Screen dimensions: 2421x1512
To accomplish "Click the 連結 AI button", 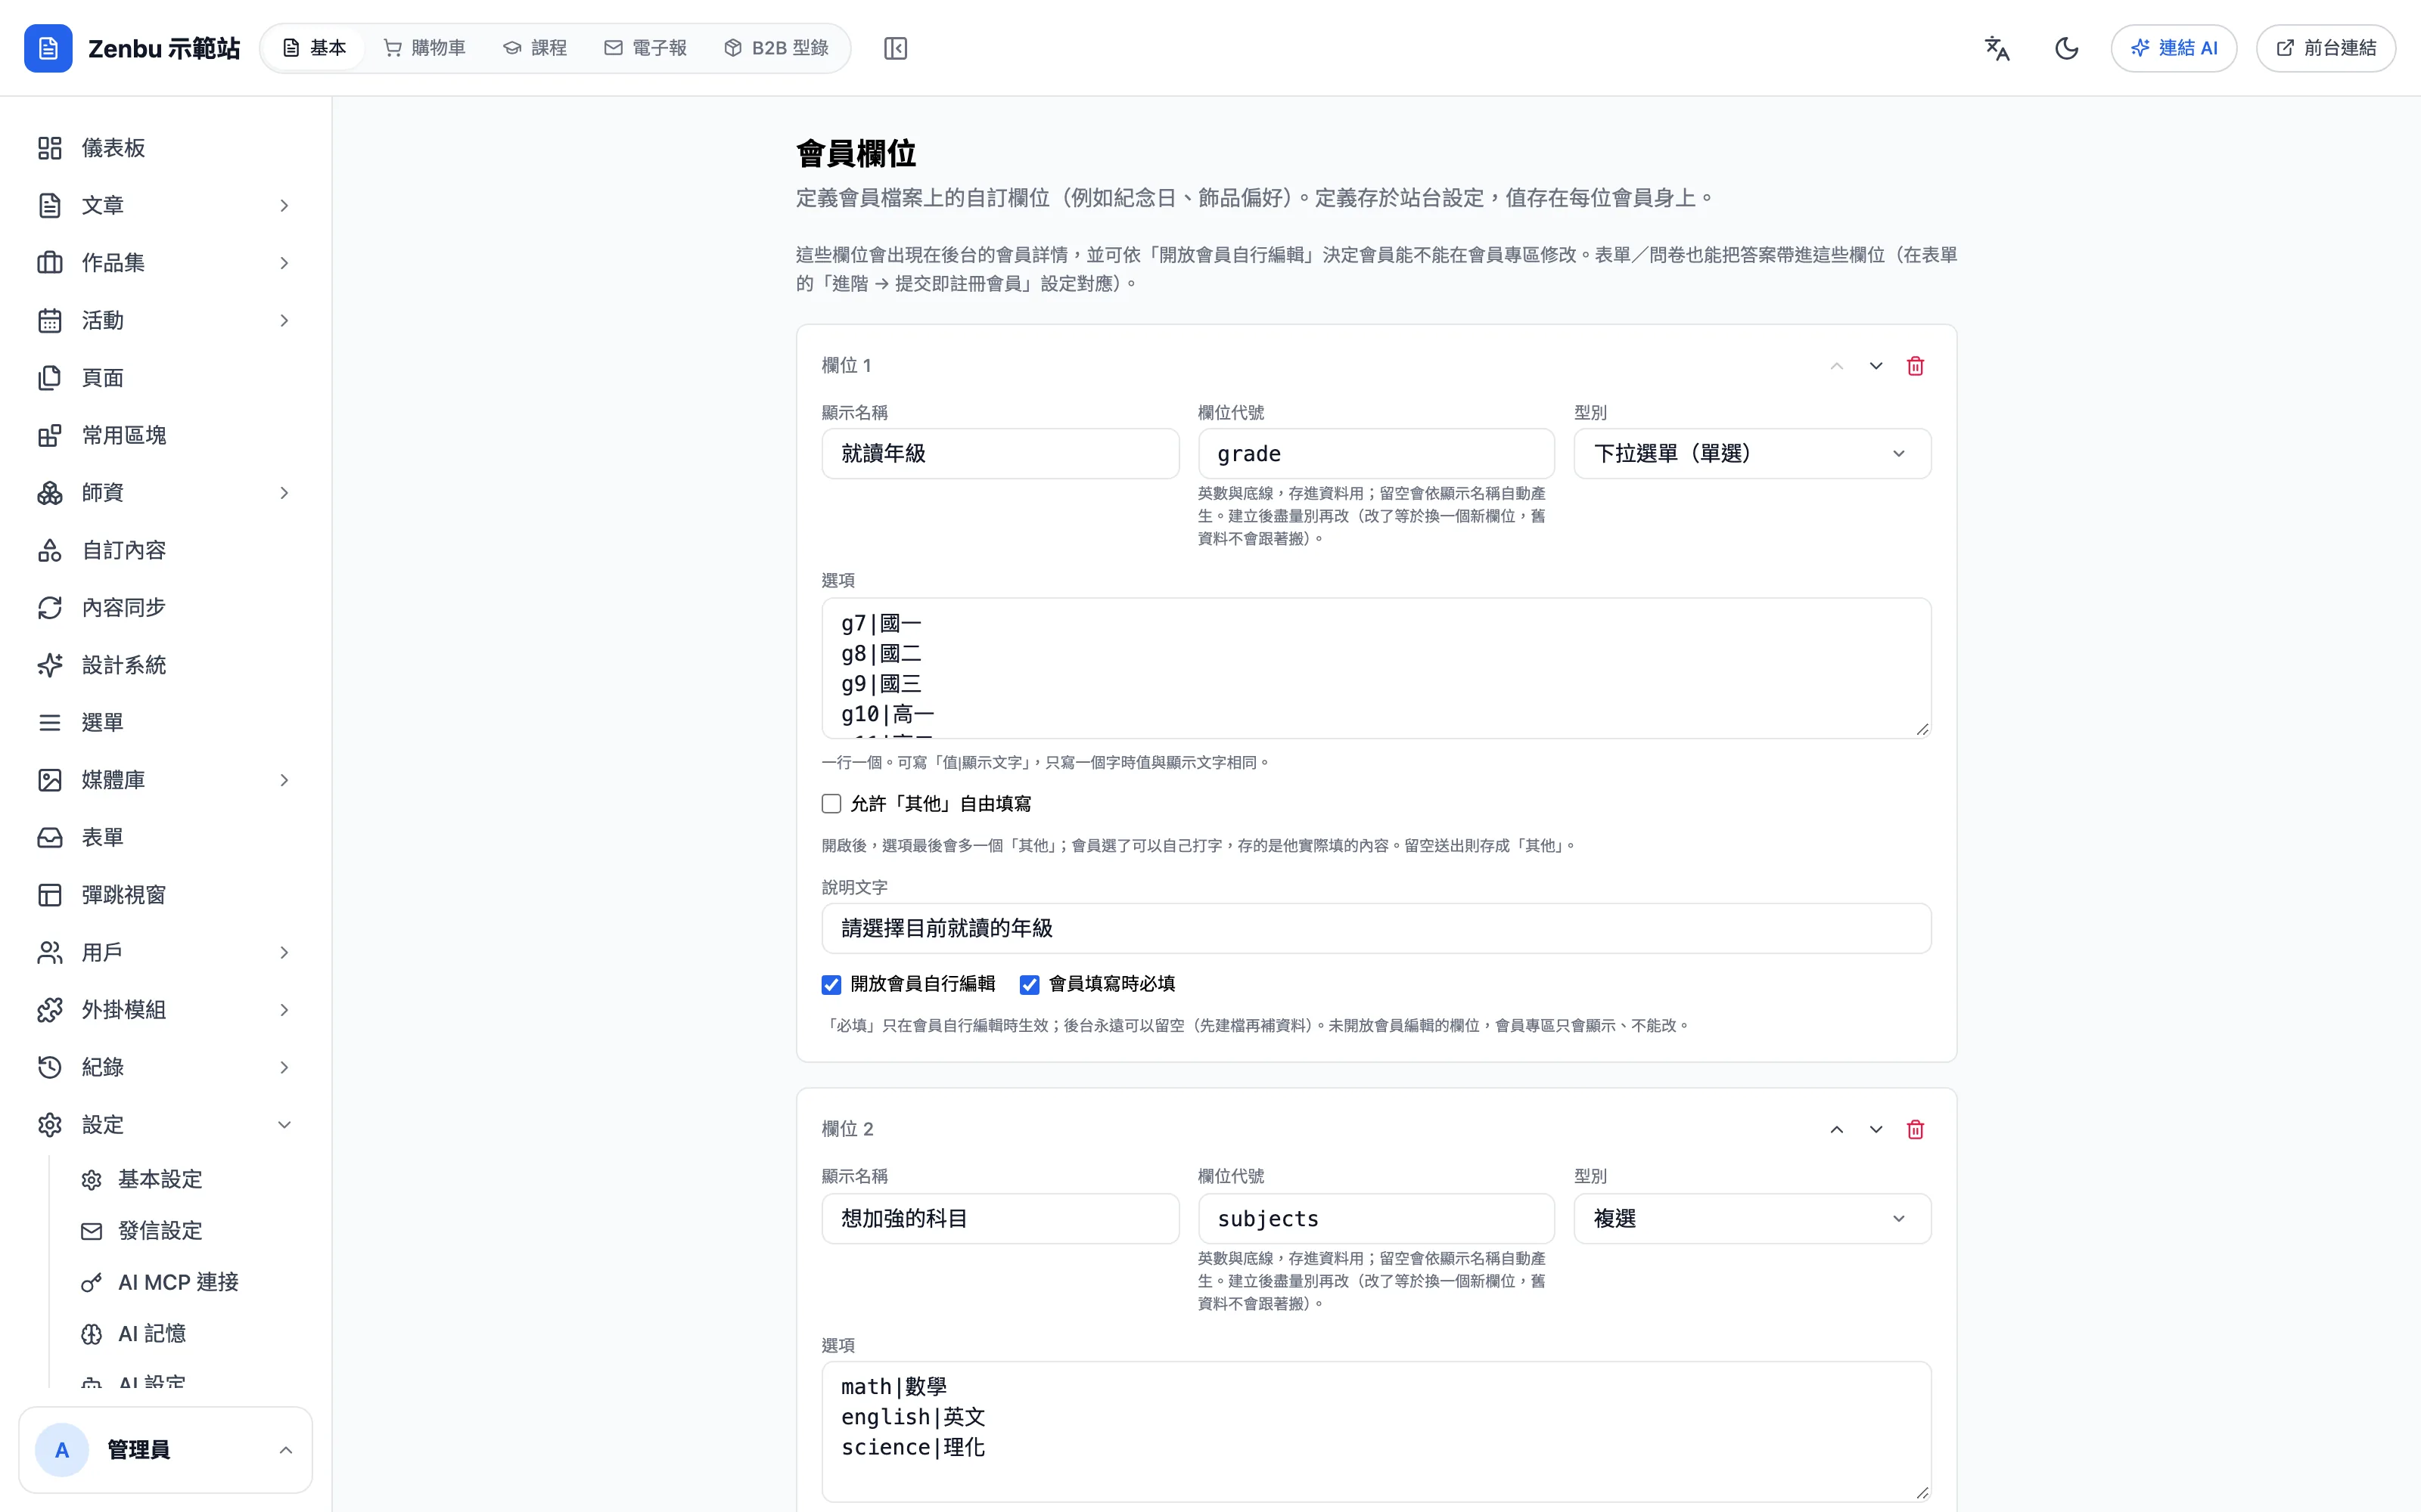I will 2174,48.
